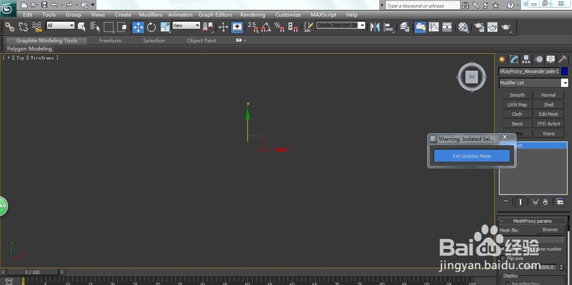Choose the Rectangular Selection Region tool
This screenshot has width=572, height=285.
pyautogui.click(x=108, y=27)
